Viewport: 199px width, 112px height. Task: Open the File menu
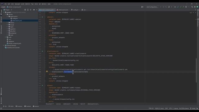click(x=6, y=4)
